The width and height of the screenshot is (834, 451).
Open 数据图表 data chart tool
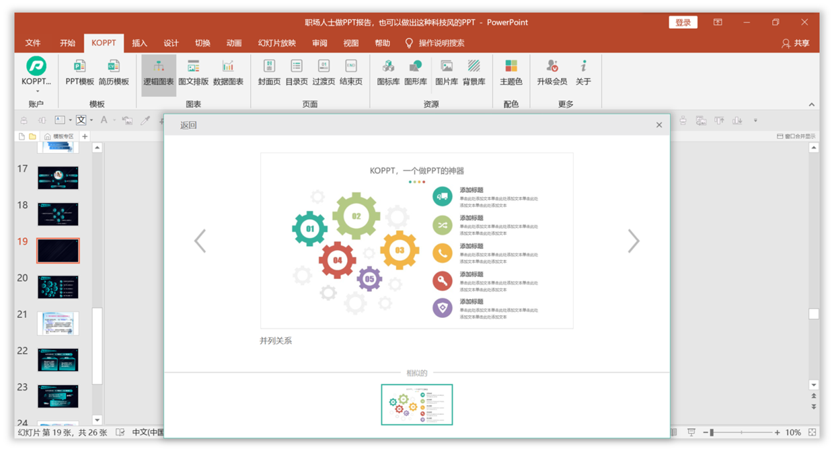point(228,72)
